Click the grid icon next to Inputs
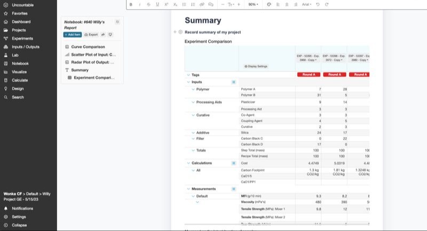Screen dimensions: 427x231 tap(233, 82)
